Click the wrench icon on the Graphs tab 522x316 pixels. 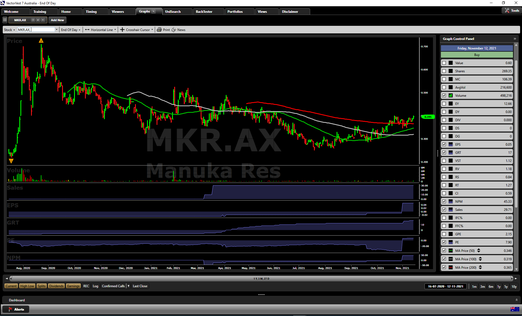[x=154, y=11]
